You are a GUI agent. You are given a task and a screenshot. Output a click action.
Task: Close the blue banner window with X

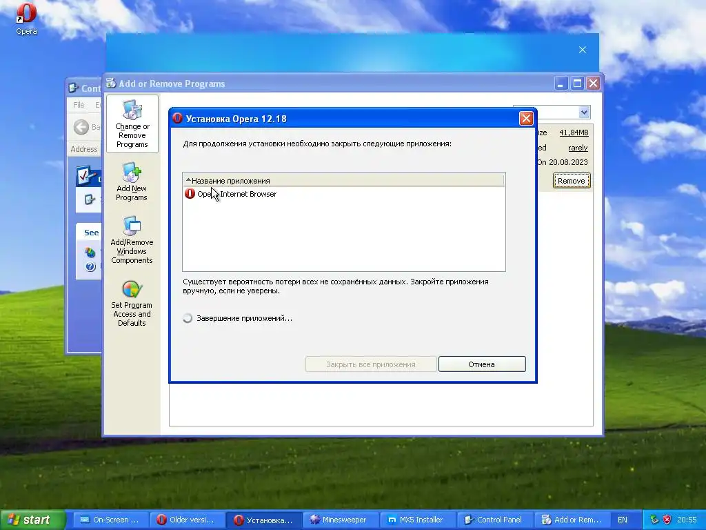(582, 50)
